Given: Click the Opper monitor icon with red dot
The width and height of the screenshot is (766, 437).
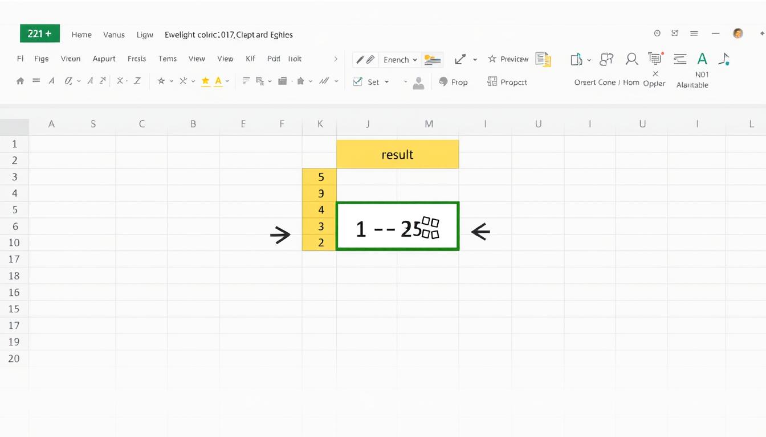Looking at the screenshot, I should [x=655, y=58].
